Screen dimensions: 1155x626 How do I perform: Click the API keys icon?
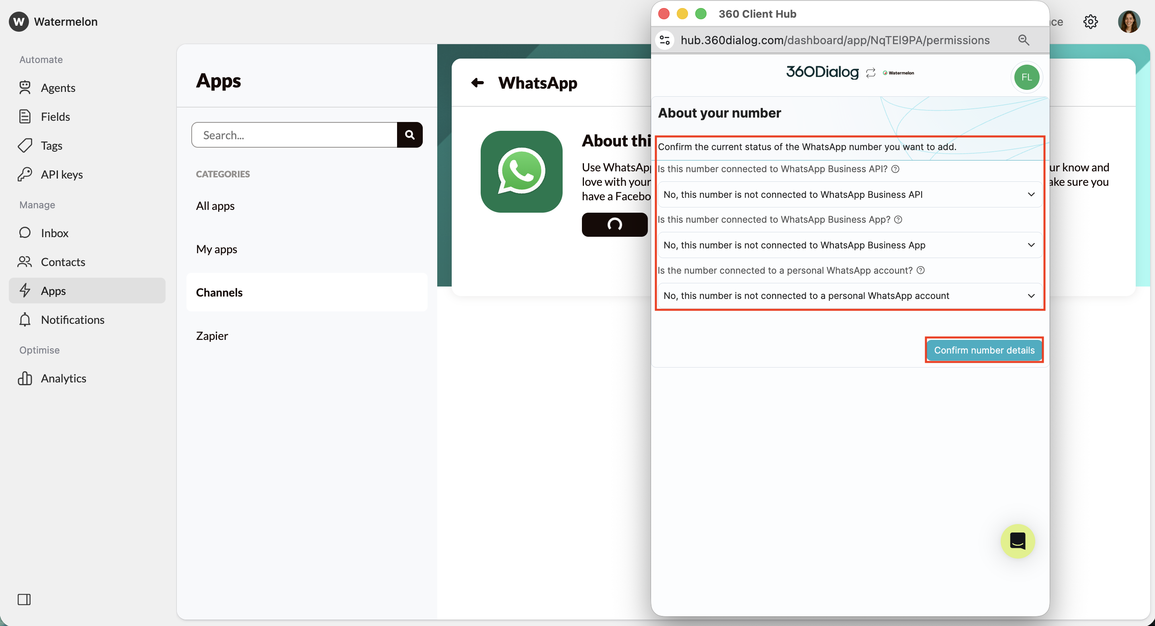click(x=26, y=174)
